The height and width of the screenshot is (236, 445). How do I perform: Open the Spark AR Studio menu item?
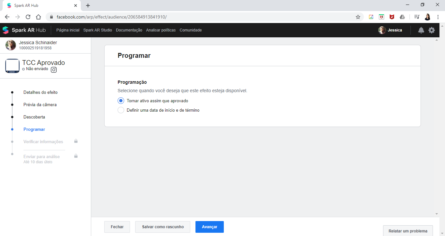pyautogui.click(x=98, y=30)
